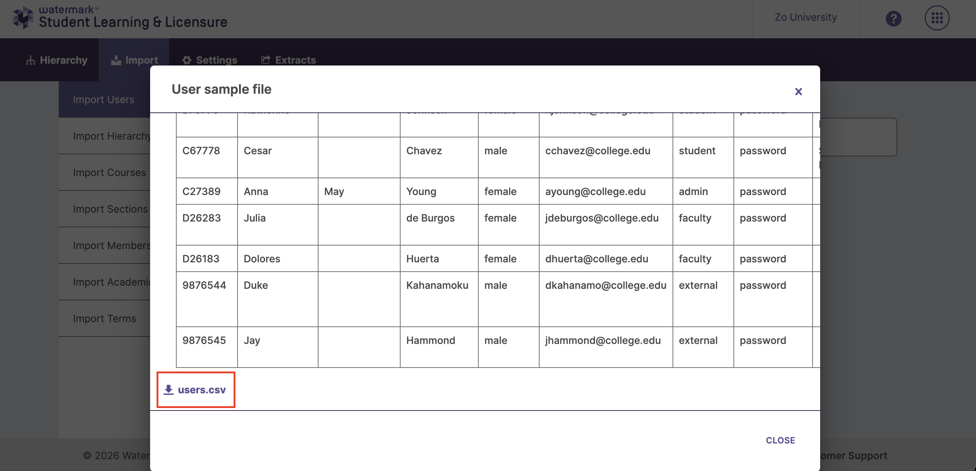The height and width of the screenshot is (471, 976).
Task: Click dhuerta@college.edu email cell
Action: (x=606, y=259)
